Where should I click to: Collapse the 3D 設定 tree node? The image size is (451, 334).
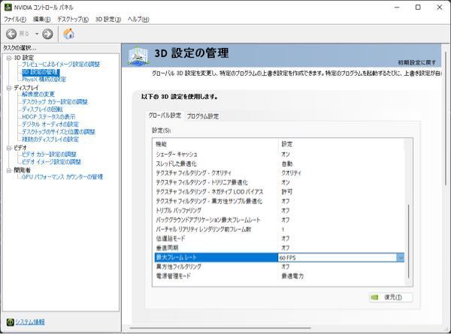[9, 58]
